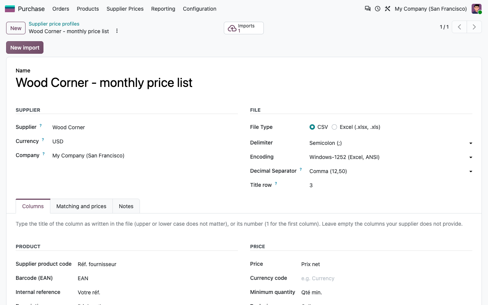Open the Supplier Prices menu
Viewport: 488px width, 305px height.
[x=125, y=9]
